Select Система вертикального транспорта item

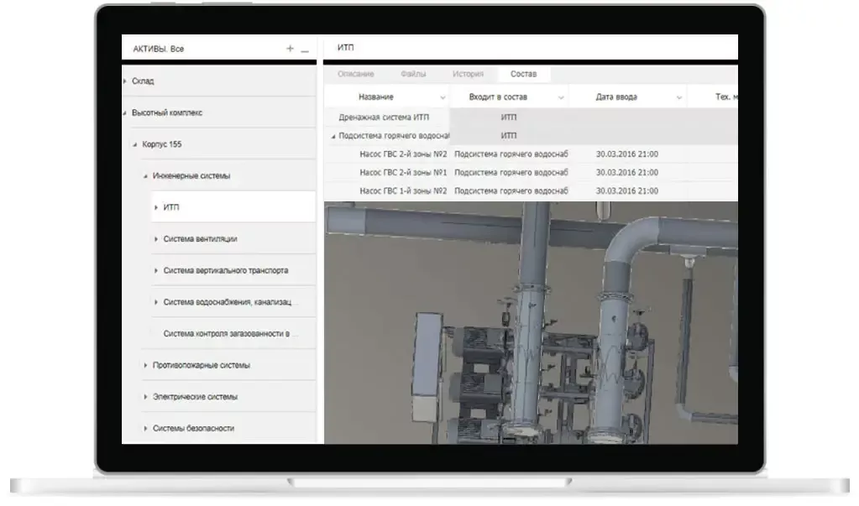tap(225, 271)
